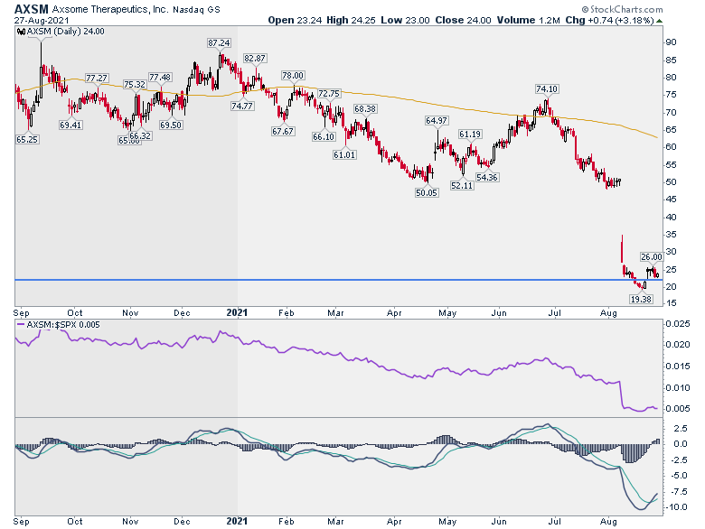Click the 26.00 price label
The width and height of the screenshot is (705, 529).
[652, 257]
